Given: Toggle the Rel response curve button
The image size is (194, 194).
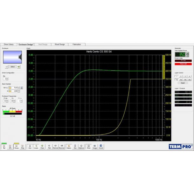Looking at the screenshot, I should click(x=4, y=147).
